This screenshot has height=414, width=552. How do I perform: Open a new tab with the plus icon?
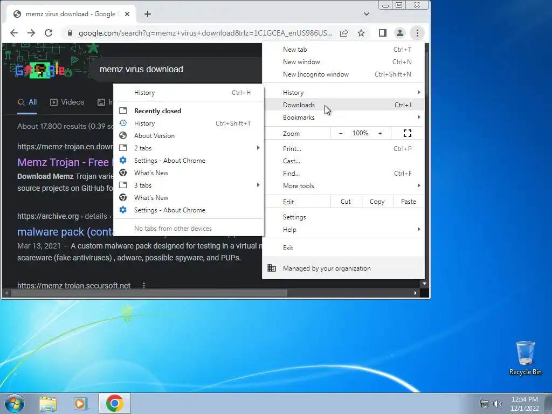(148, 14)
